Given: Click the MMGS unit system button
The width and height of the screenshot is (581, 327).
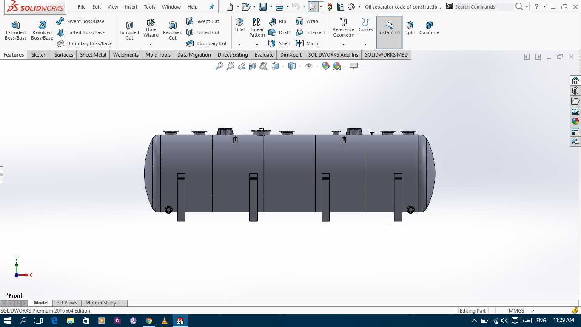Looking at the screenshot, I should click(x=516, y=311).
